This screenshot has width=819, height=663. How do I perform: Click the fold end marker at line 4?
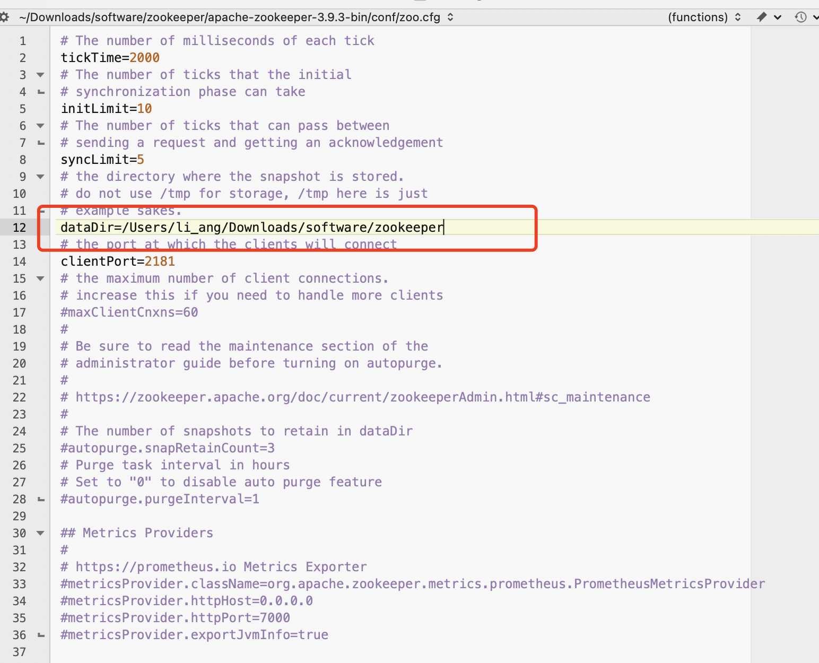(x=41, y=92)
